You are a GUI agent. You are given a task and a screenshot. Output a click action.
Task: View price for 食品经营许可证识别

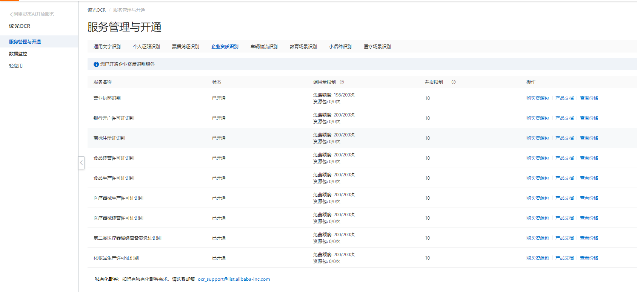click(589, 158)
